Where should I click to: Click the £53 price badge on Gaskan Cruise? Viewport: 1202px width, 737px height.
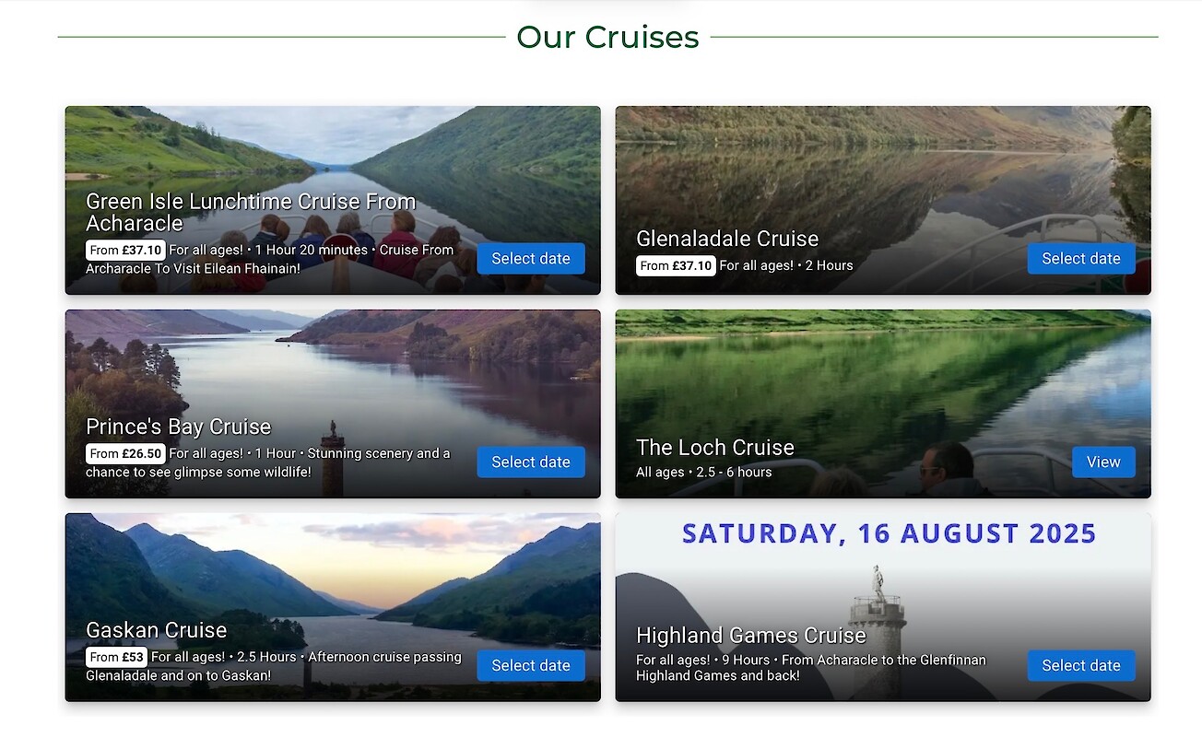(115, 657)
